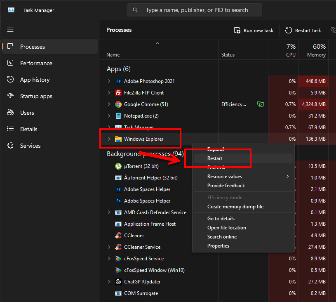Click the hamburger navigation menu icon

point(10,30)
